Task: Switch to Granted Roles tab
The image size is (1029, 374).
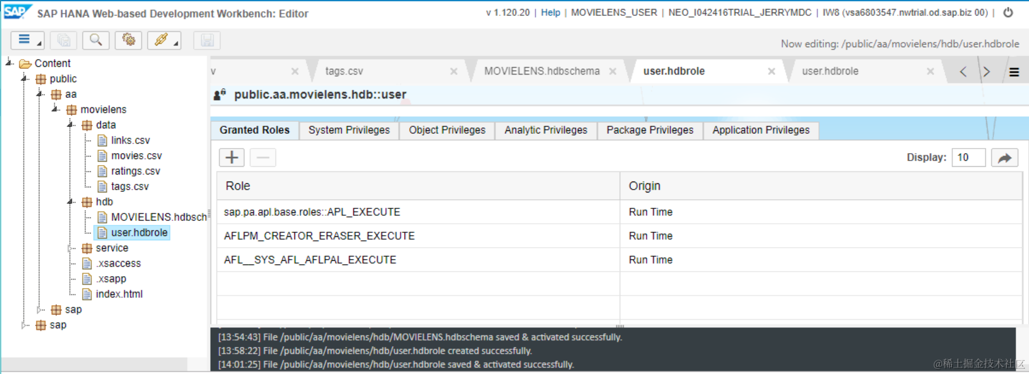Action: point(255,130)
